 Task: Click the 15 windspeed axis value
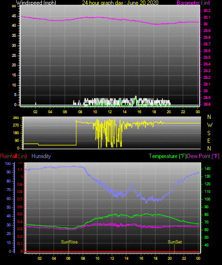click(x=14, y=75)
